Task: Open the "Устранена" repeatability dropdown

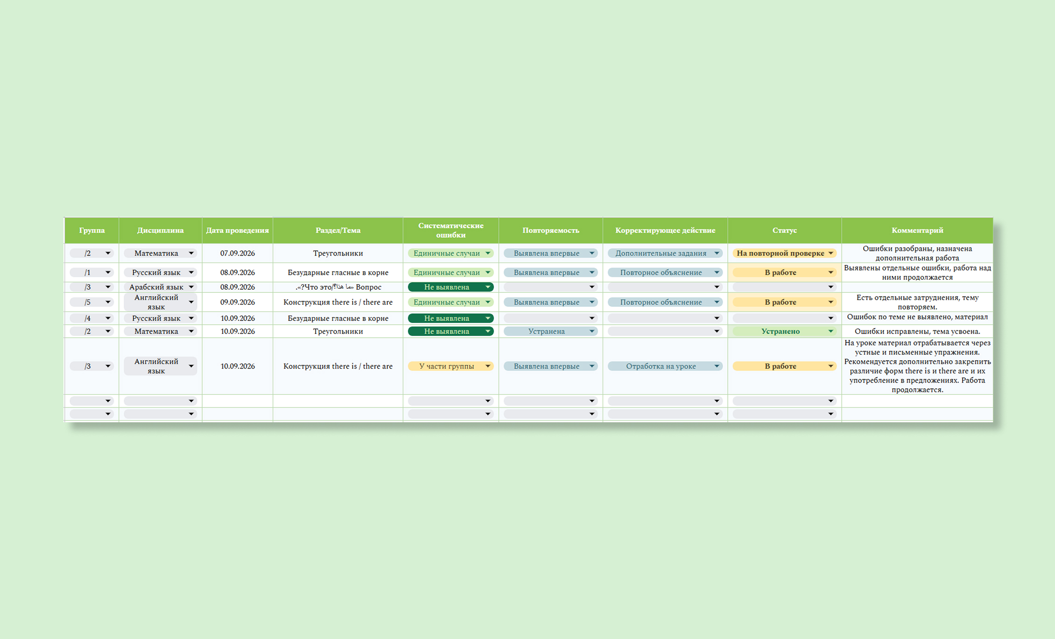Action: 550,331
